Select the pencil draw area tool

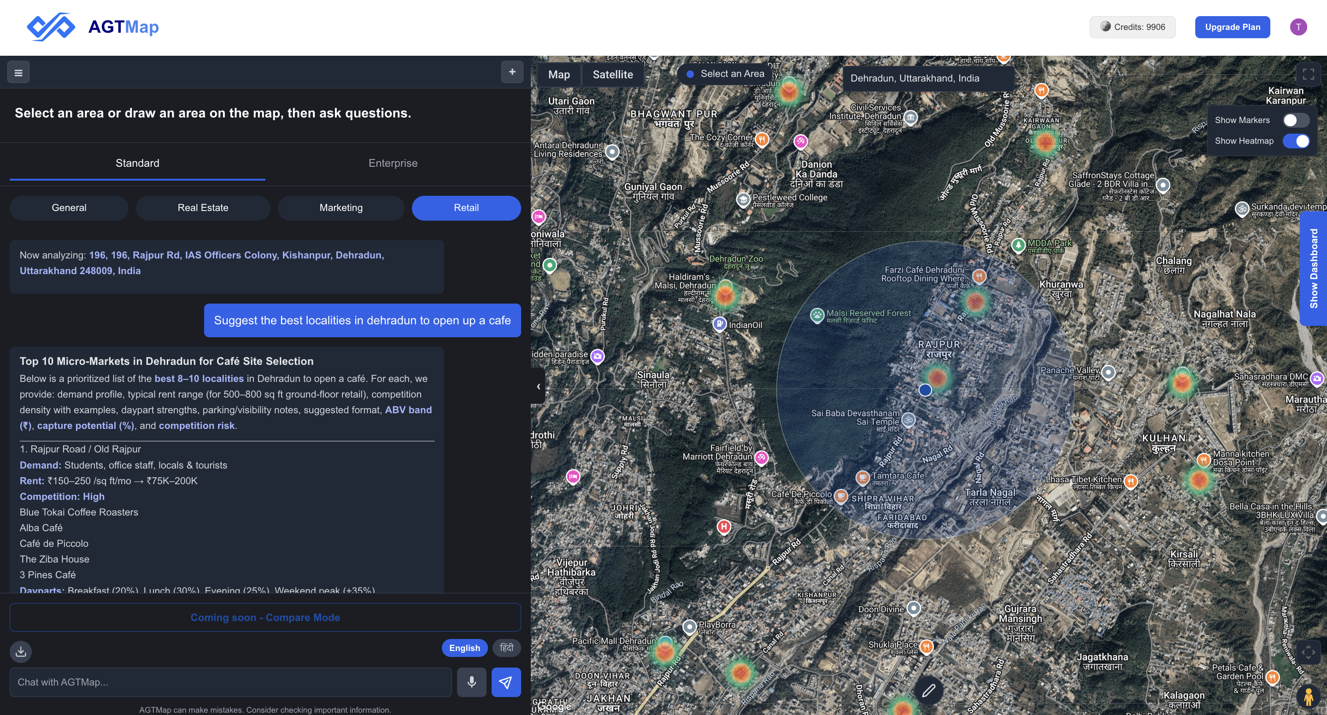click(928, 690)
